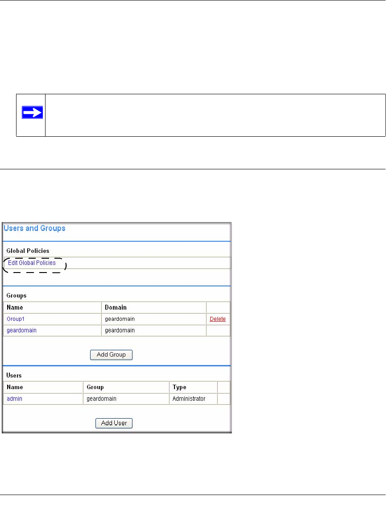
Task: Click the blue arrow note icon
Action: tap(32, 112)
